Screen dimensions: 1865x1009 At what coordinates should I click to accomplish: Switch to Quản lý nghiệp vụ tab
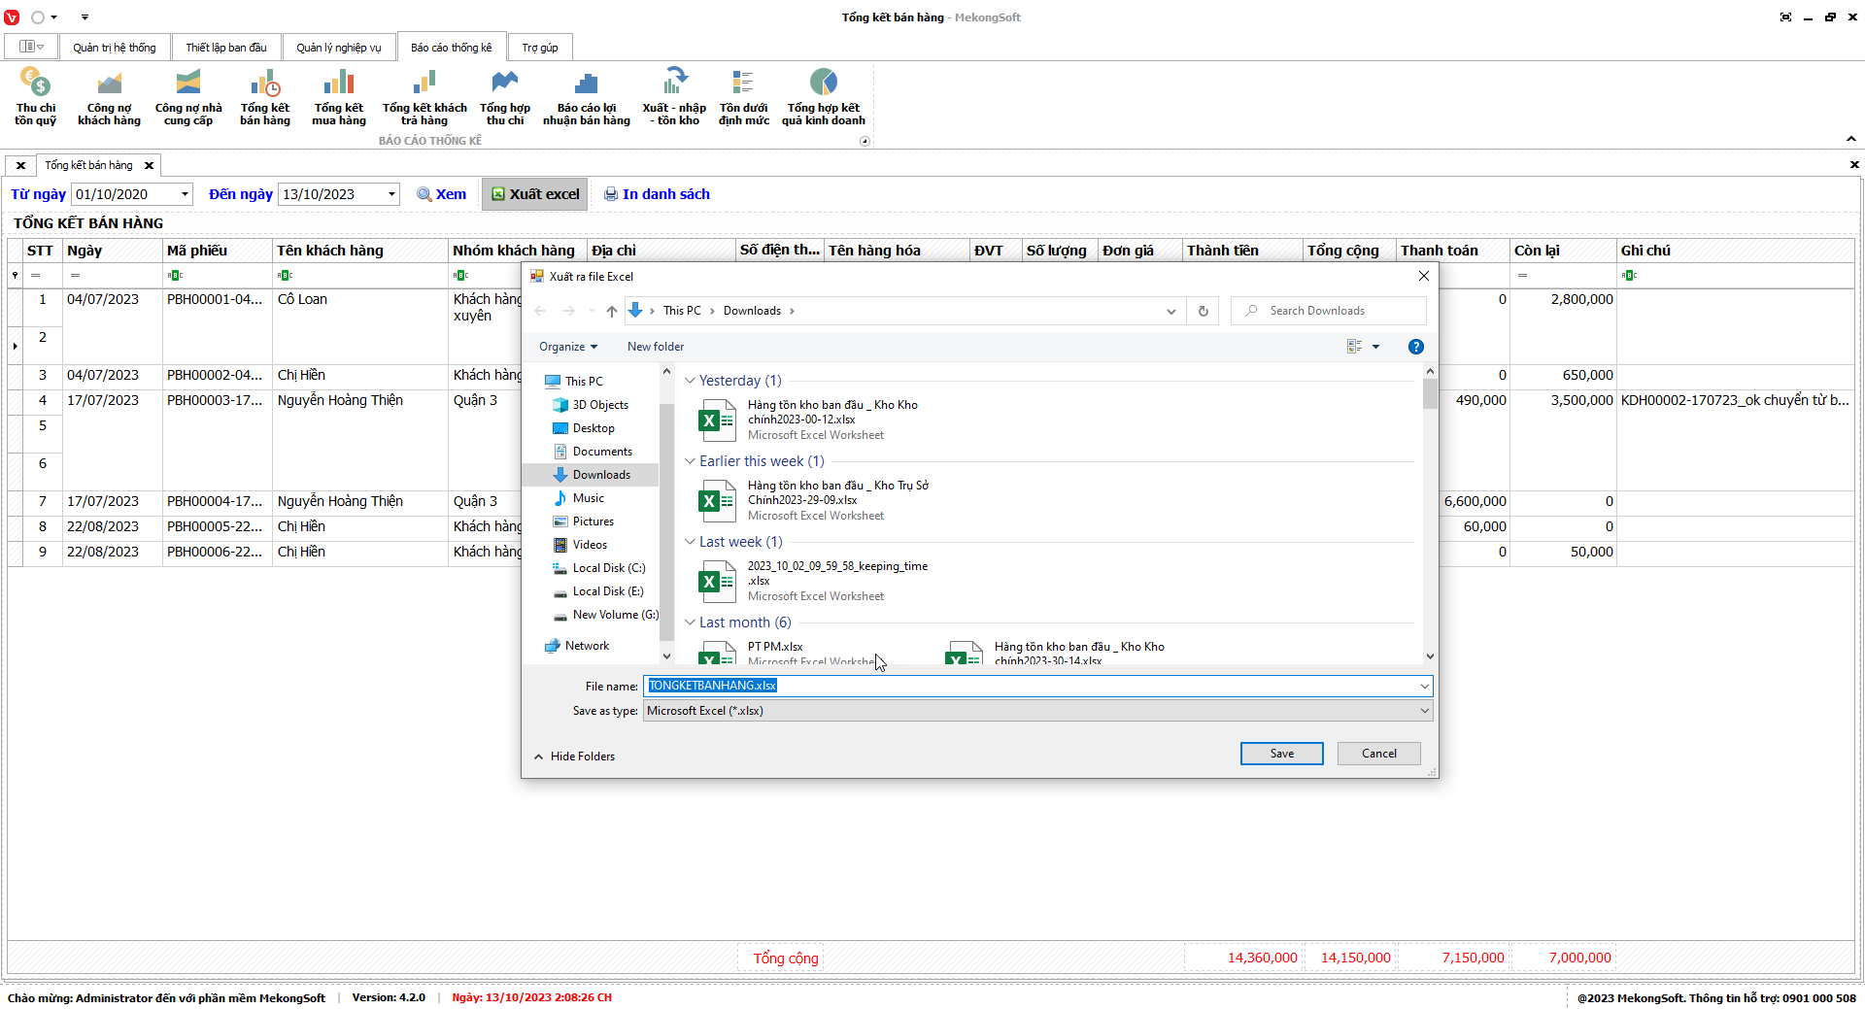point(338,48)
